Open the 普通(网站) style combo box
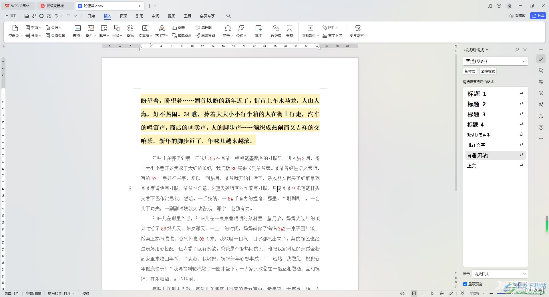 (496, 61)
